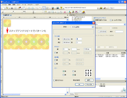Select メディアサイズ in properties tree

[x=78, y=19]
